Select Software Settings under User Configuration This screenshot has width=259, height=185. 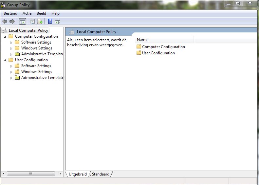36,66
